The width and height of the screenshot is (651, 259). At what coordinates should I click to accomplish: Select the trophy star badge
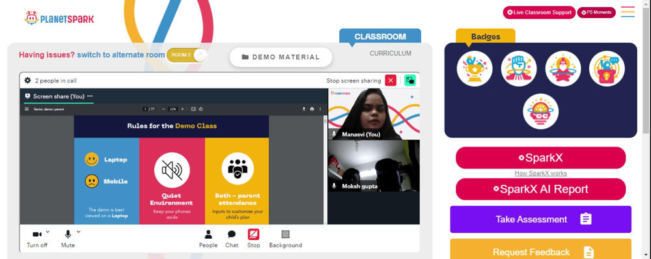(x=475, y=68)
